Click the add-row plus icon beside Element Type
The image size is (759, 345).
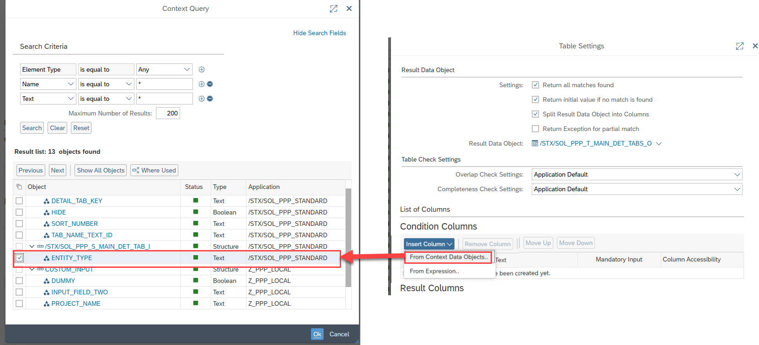[x=202, y=69]
